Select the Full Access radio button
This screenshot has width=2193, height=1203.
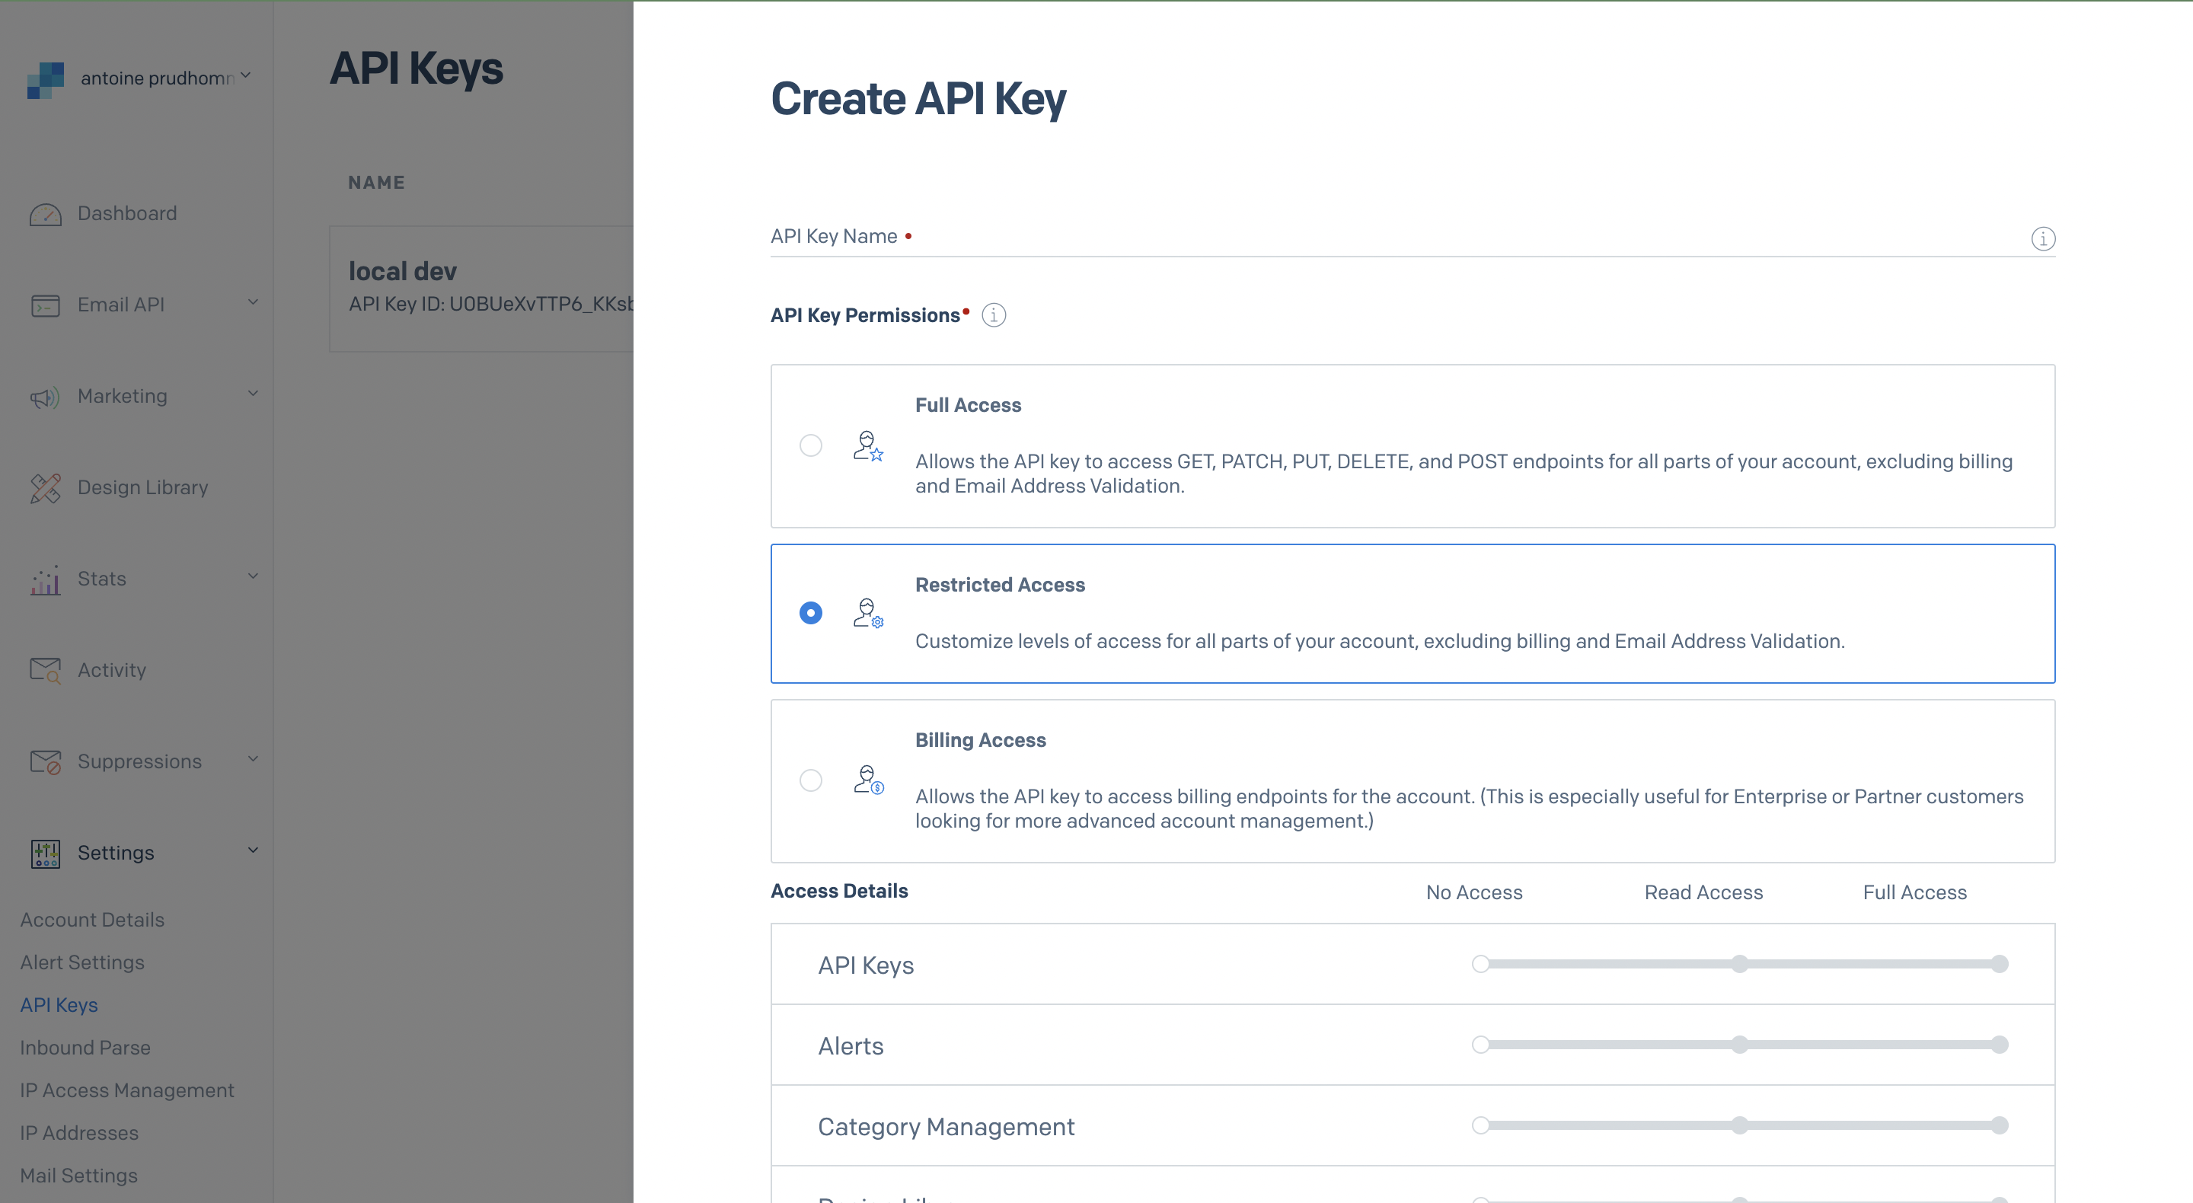pos(810,445)
